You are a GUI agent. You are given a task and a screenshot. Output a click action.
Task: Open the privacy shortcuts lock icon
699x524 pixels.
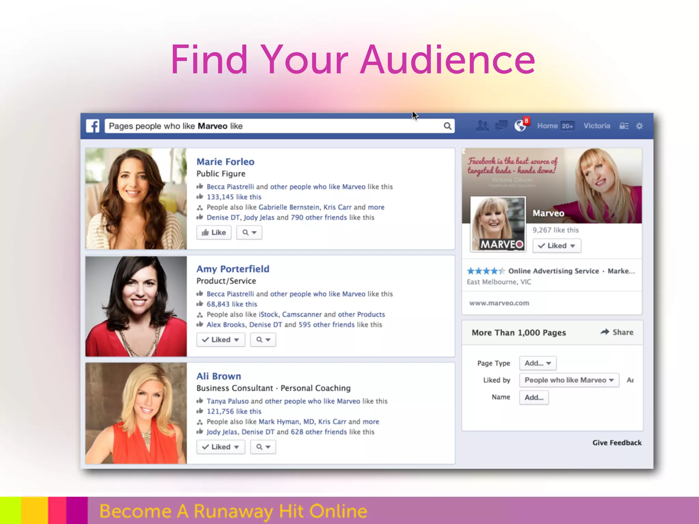624,126
